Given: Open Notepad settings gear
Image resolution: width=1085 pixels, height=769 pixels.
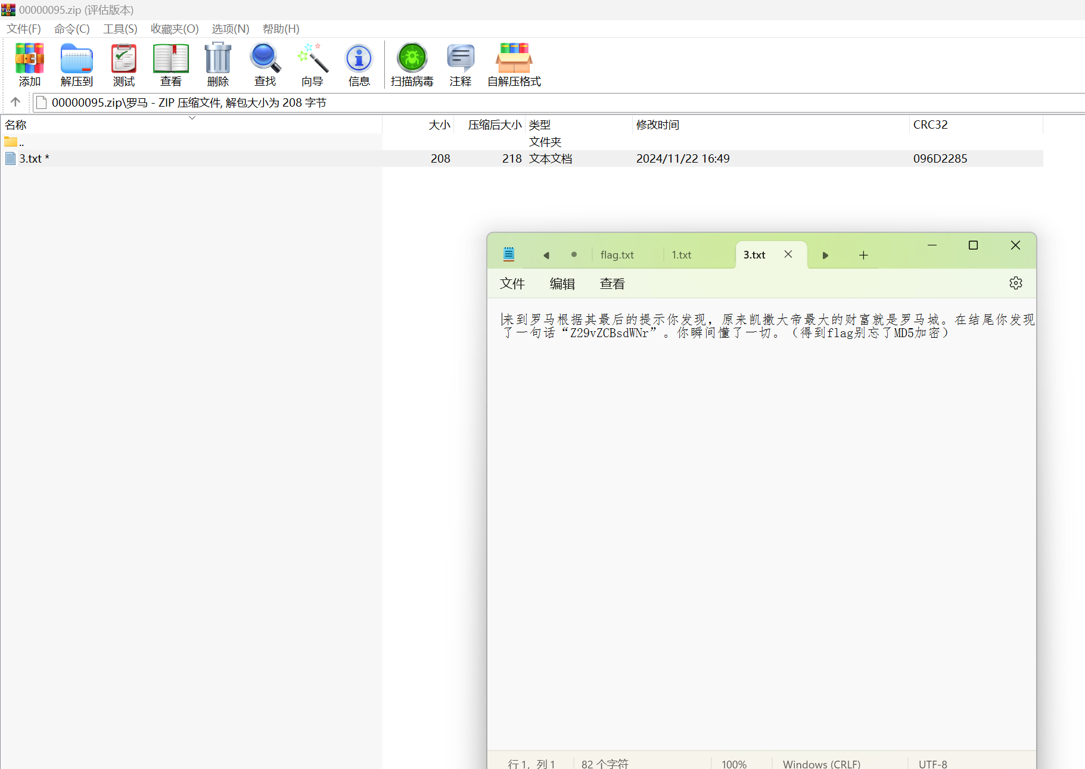Looking at the screenshot, I should pos(1015,283).
